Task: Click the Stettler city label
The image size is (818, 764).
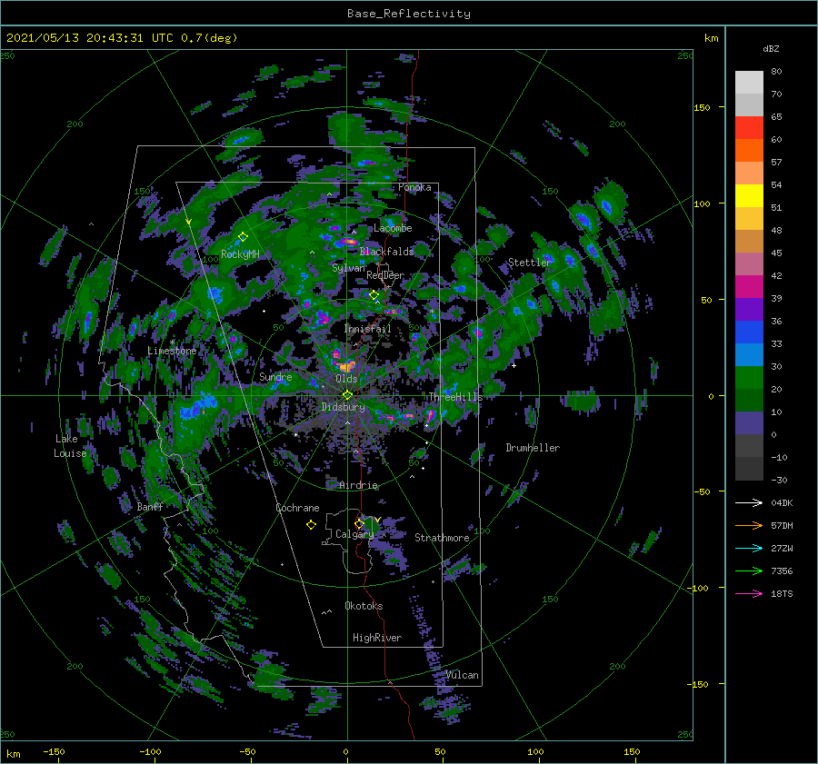Action: (530, 263)
